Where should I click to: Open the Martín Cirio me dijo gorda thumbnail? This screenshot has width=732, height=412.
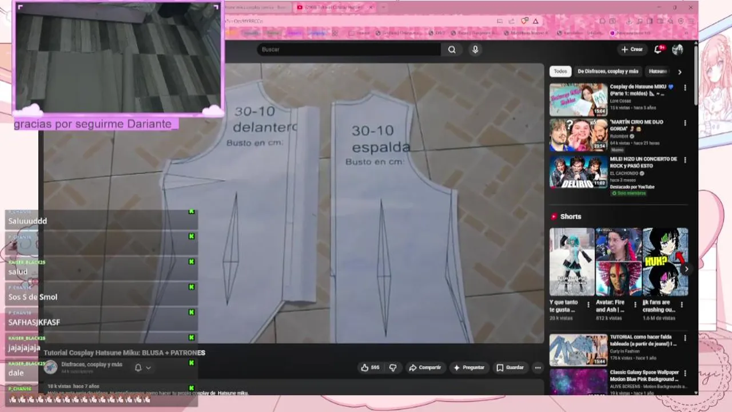pos(578,135)
